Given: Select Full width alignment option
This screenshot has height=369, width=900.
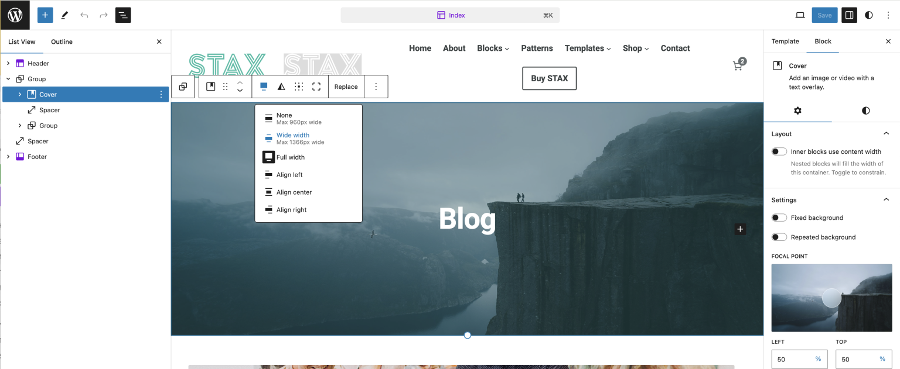Looking at the screenshot, I should click(291, 157).
